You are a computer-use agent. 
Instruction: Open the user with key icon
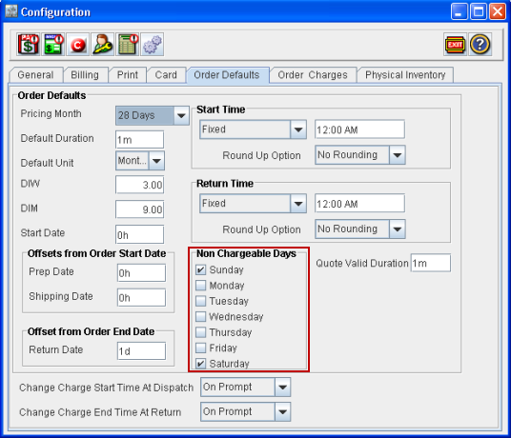(x=103, y=44)
